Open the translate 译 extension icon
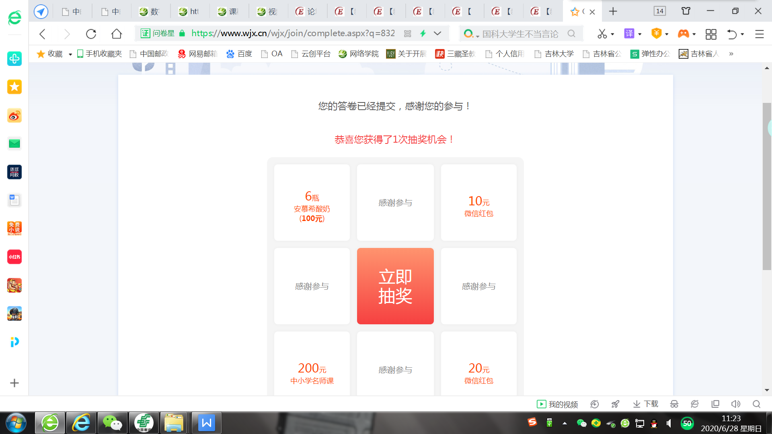Viewport: 772px width, 434px height. point(629,34)
